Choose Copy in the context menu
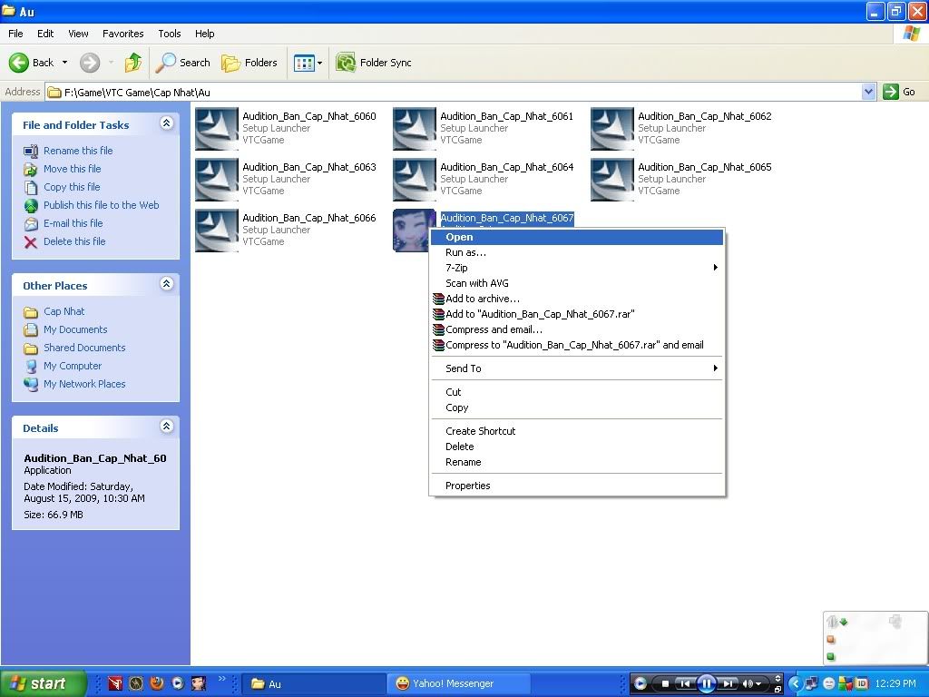Screen dimensions: 929x697 pyautogui.click(x=576, y=407)
